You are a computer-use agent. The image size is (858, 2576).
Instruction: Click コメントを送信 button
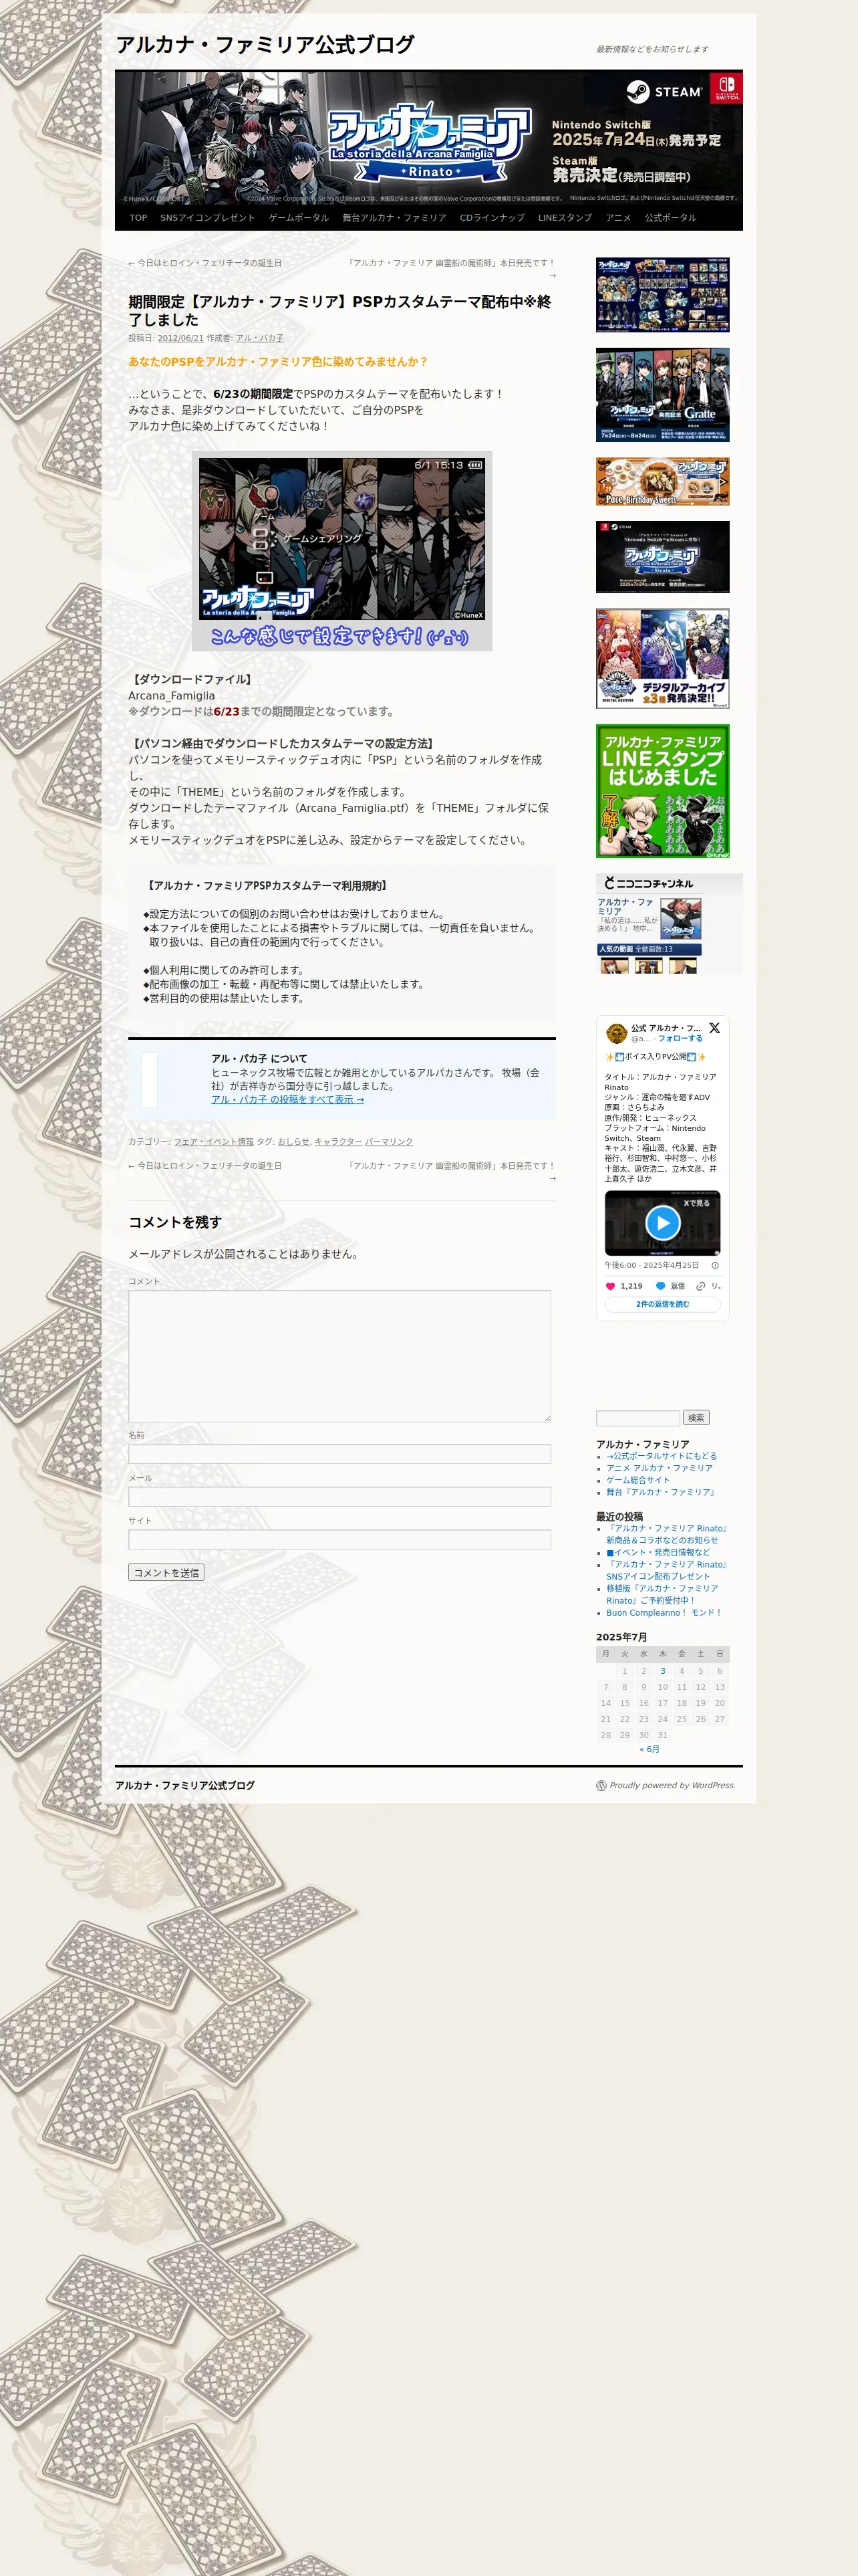click(x=167, y=1573)
